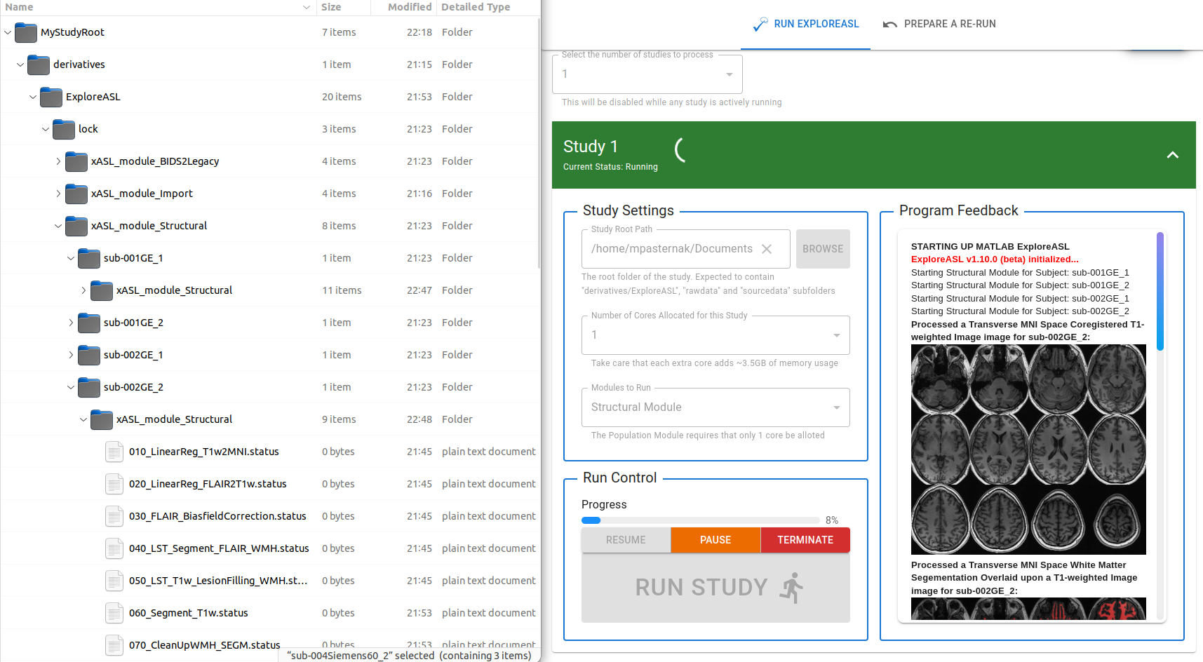Collapse the MyStudyRoot tree node
1203x662 pixels.
tap(8, 32)
